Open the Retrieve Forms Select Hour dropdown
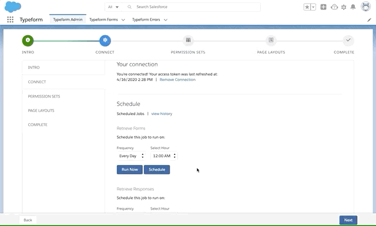376x226 pixels. 164,156
